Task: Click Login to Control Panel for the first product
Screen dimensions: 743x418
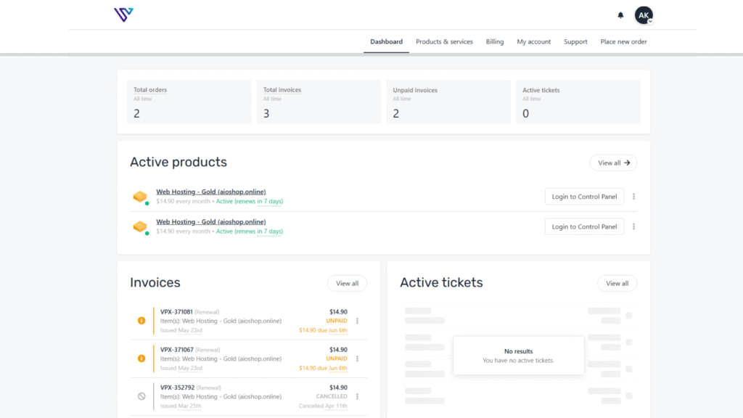Action: tap(584, 196)
